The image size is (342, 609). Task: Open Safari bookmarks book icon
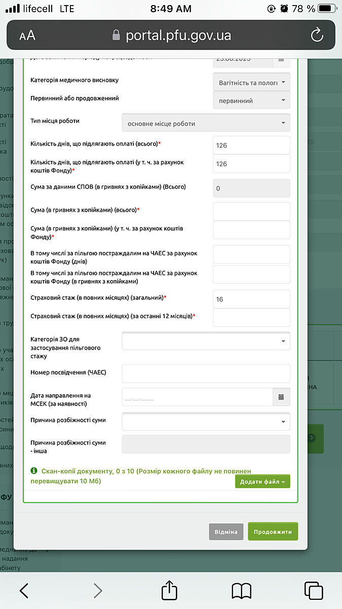pos(242,590)
